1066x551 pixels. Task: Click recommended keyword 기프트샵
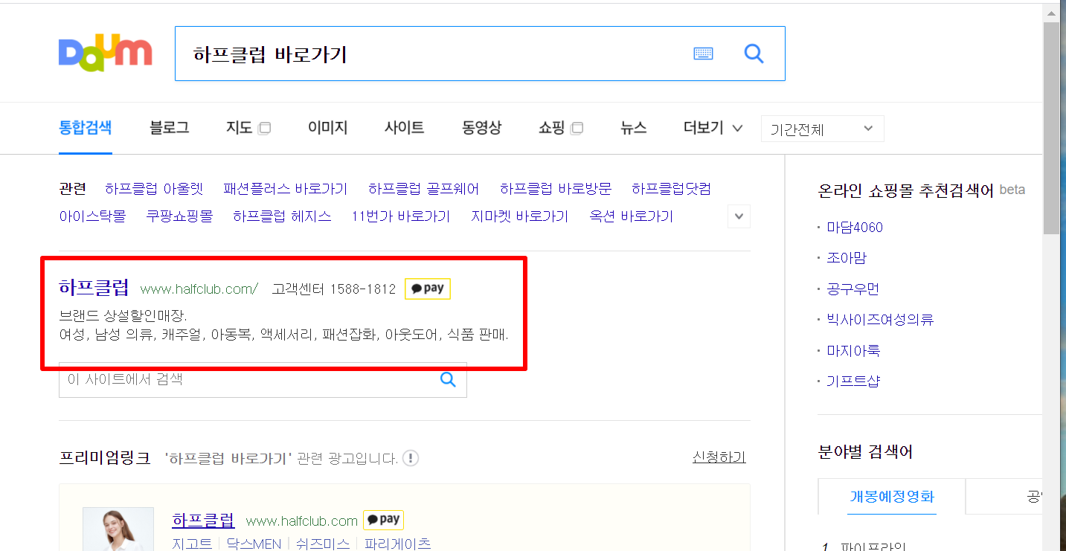(x=853, y=381)
